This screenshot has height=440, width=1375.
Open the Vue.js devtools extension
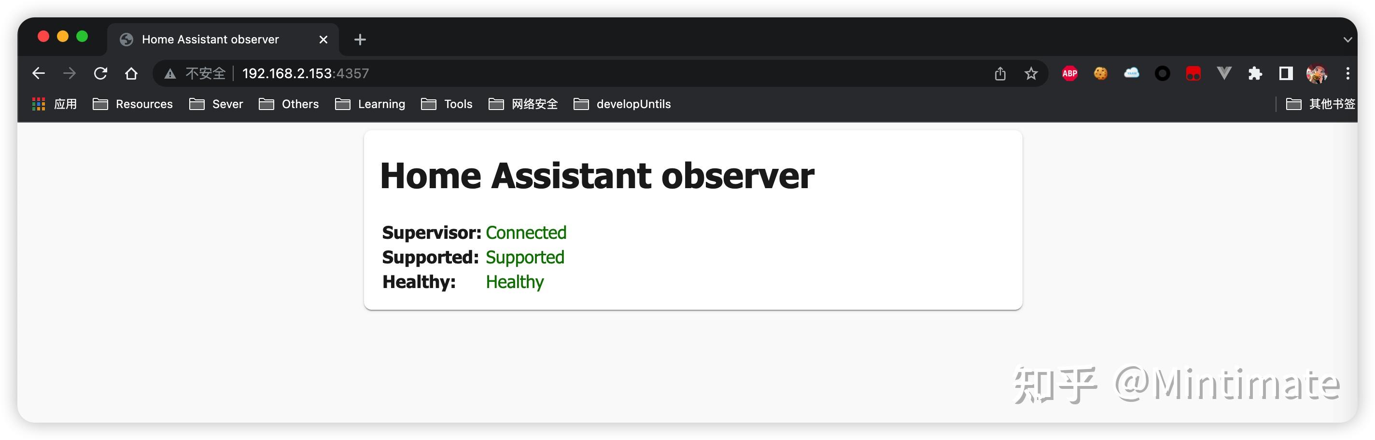(1224, 73)
